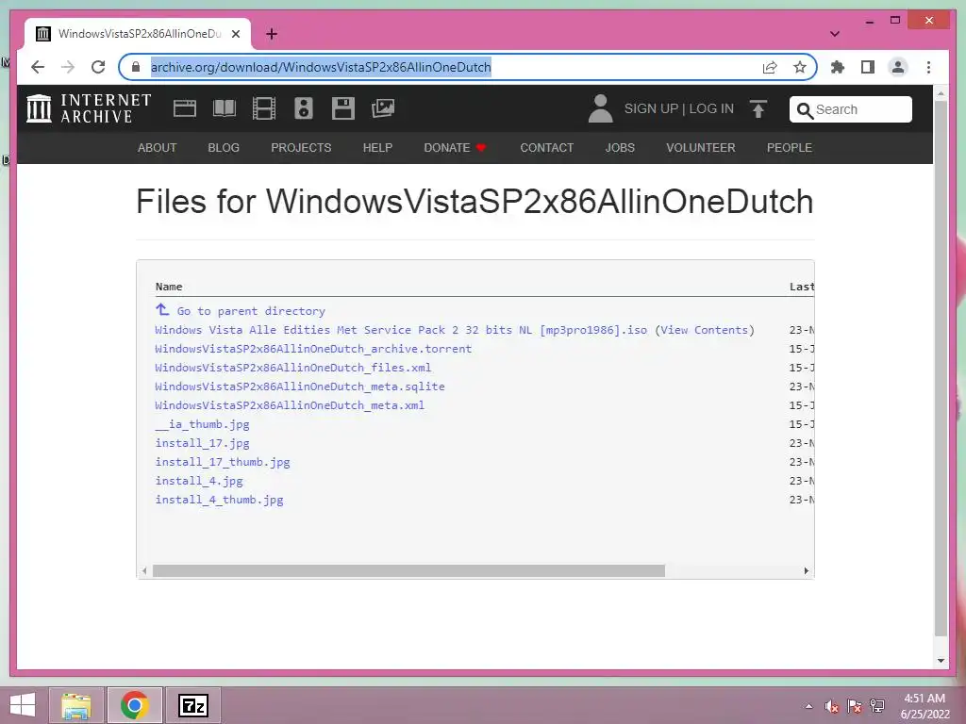The height and width of the screenshot is (724, 966).
Task: Click the user avatar icon
Action: [x=600, y=108]
